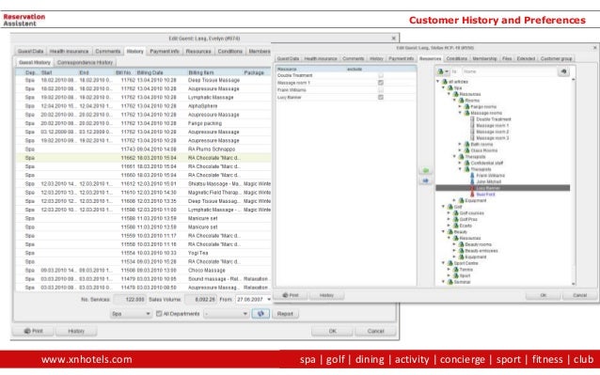The height and width of the screenshot is (375, 600).
Task: Click Cancel button in Evelyn Lang window
Action: [375, 331]
